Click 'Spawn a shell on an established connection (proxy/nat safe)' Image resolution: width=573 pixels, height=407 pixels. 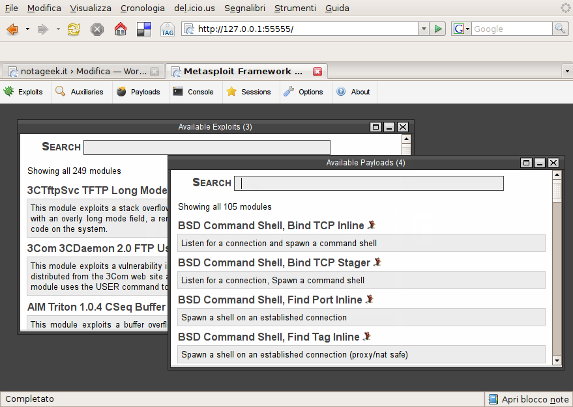(x=295, y=355)
